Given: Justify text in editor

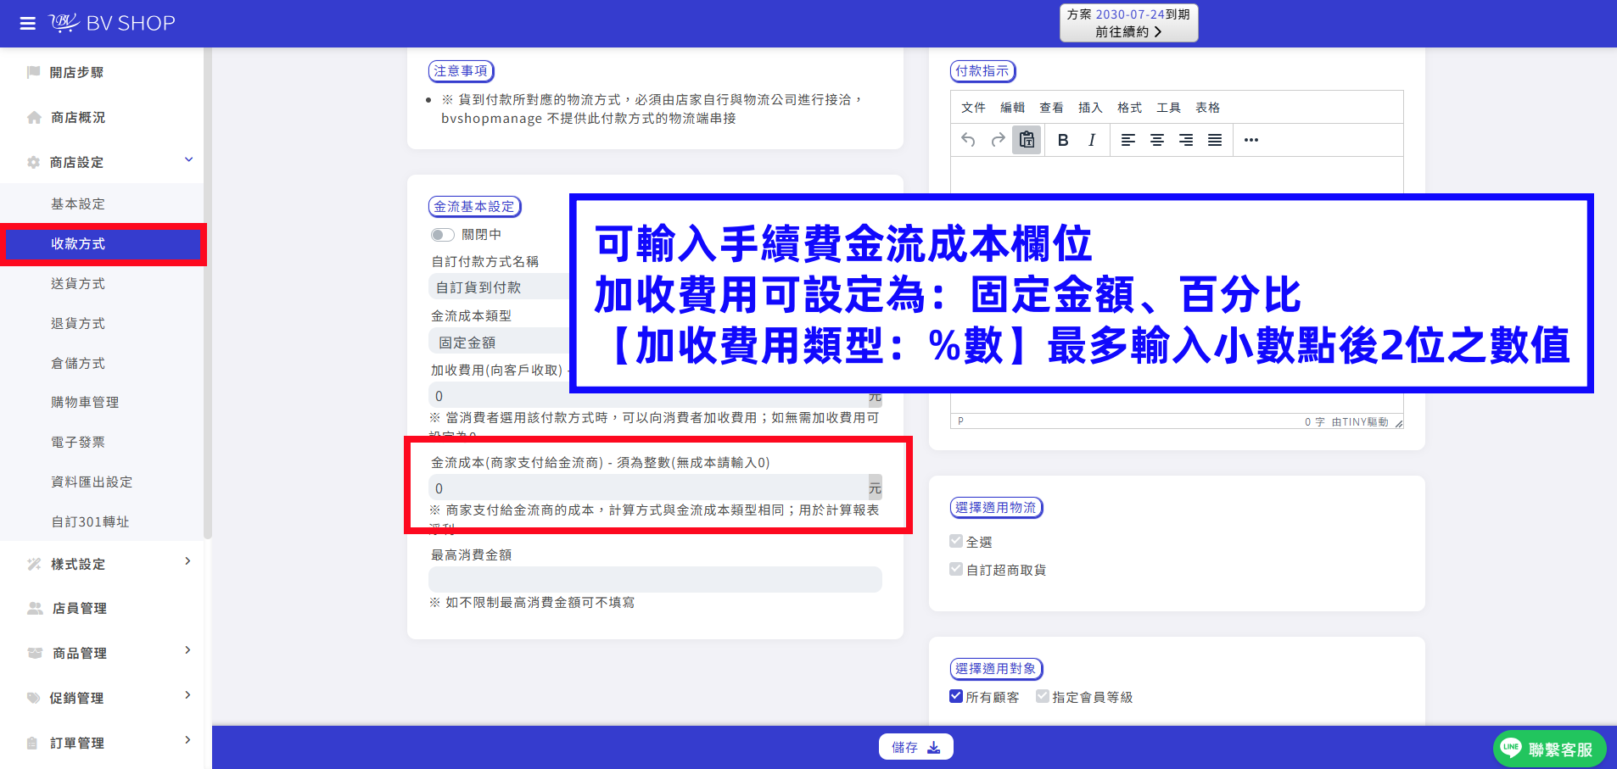Looking at the screenshot, I should point(1215,140).
